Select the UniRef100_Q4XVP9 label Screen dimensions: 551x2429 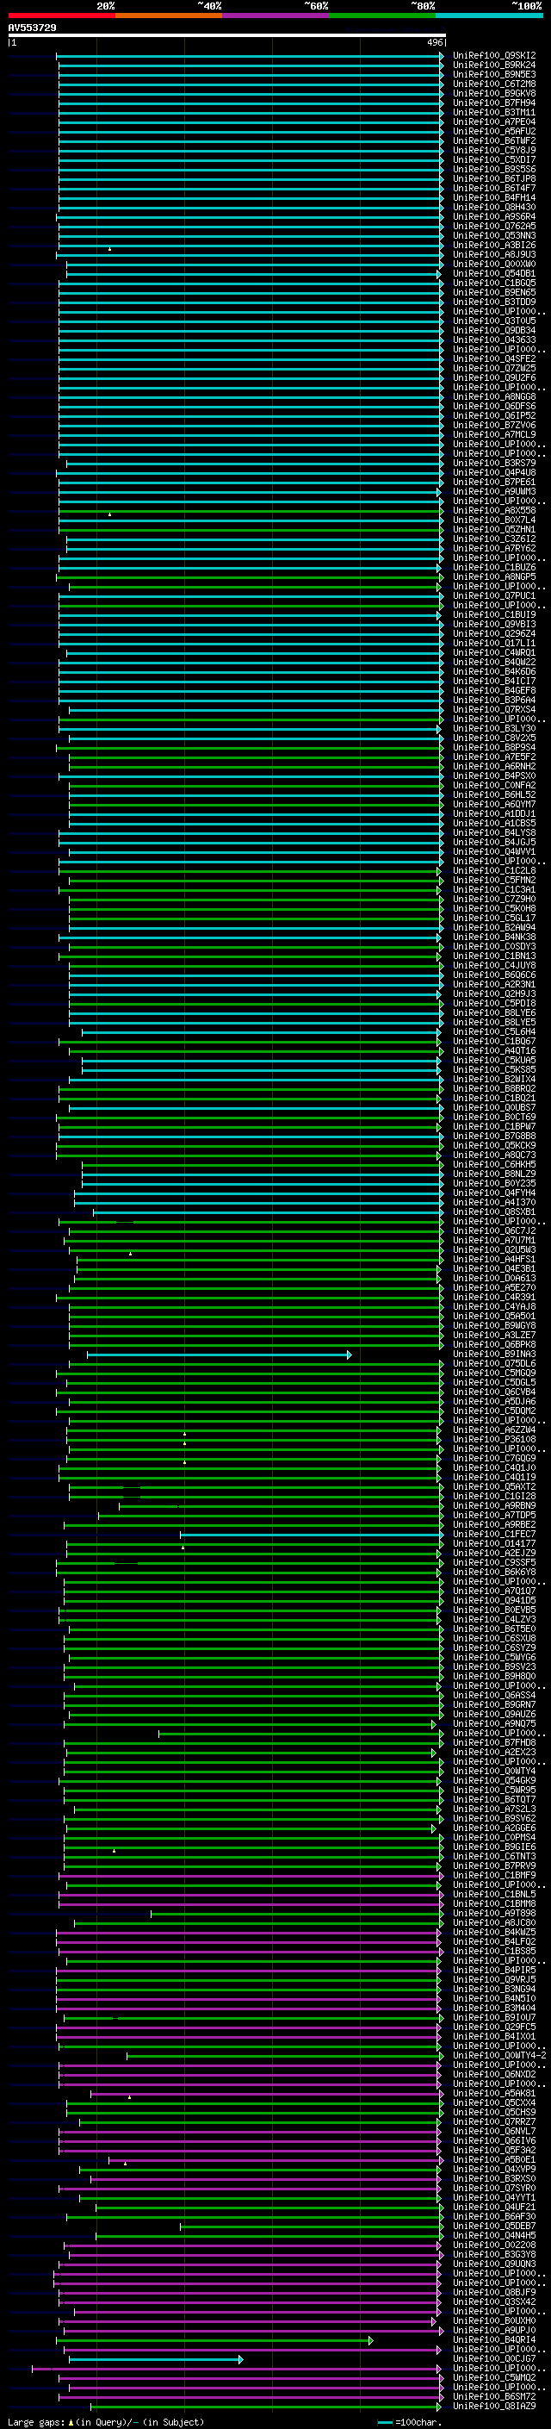pos(494,2170)
